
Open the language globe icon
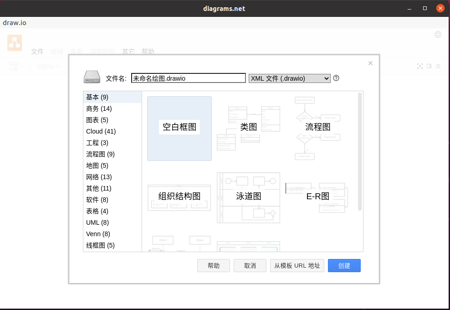pos(438,35)
